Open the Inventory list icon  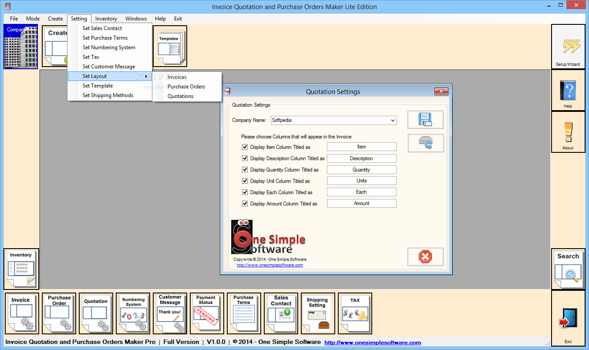click(21, 269)
